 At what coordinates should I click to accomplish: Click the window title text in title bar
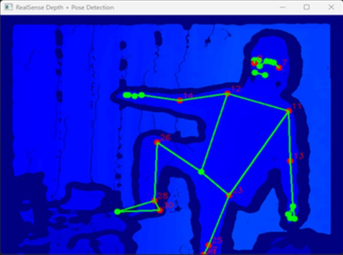65,7
